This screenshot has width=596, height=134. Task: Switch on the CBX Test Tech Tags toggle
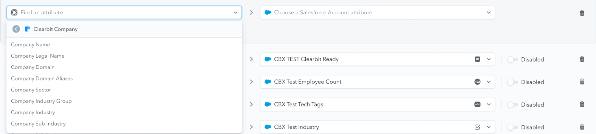[512, 105]
